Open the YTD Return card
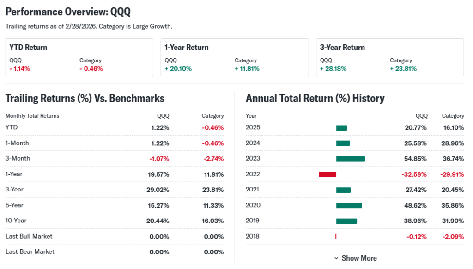The width and height of the screenshot is (473, 269). tap(79, 57)
